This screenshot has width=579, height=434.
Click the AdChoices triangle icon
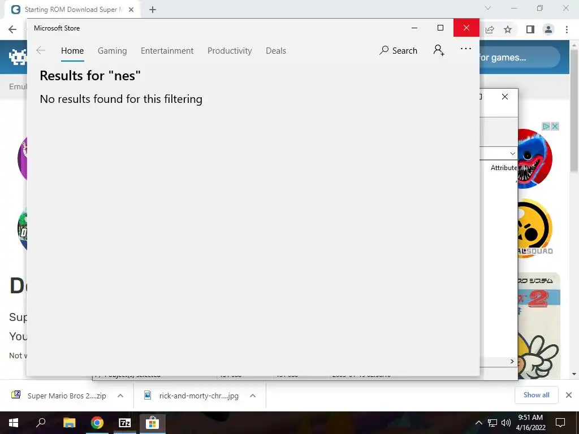[546, 126]
